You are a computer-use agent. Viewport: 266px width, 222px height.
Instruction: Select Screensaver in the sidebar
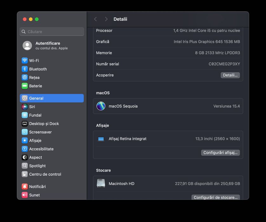point(52,132)
